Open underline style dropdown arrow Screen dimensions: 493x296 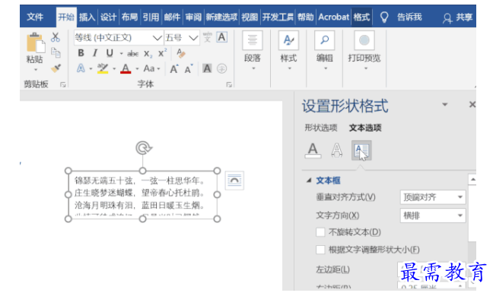coord(121,54)
